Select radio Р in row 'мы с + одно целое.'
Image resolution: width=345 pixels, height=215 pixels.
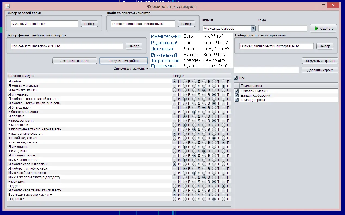click(184, 159)
